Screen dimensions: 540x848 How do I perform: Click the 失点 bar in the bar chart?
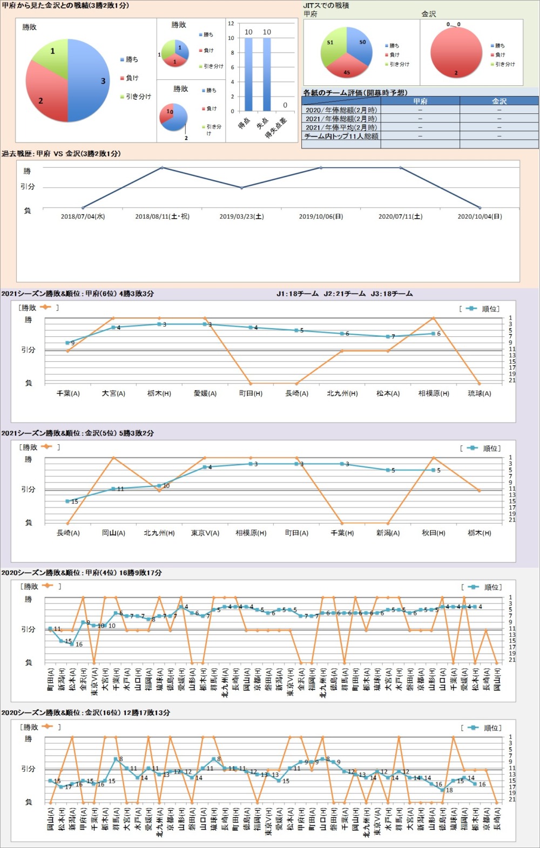pos(267,74)
